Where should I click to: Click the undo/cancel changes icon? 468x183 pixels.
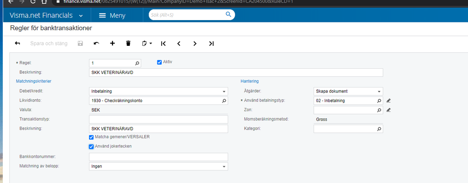point(97,44)
